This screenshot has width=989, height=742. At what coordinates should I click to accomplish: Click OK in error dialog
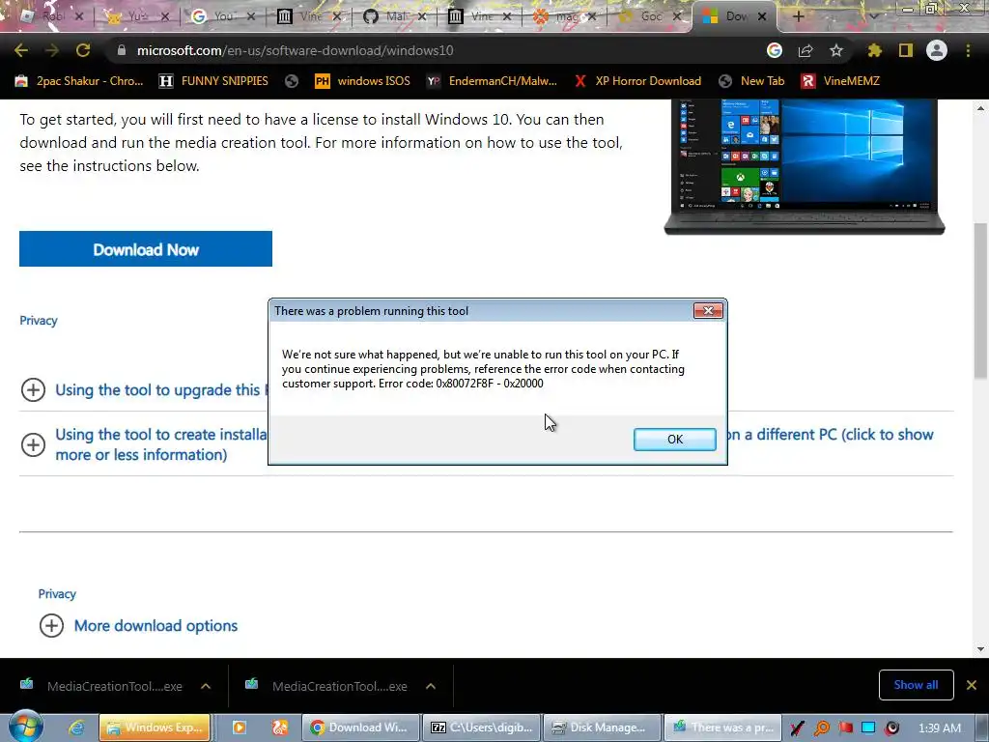tap(675, 440)
